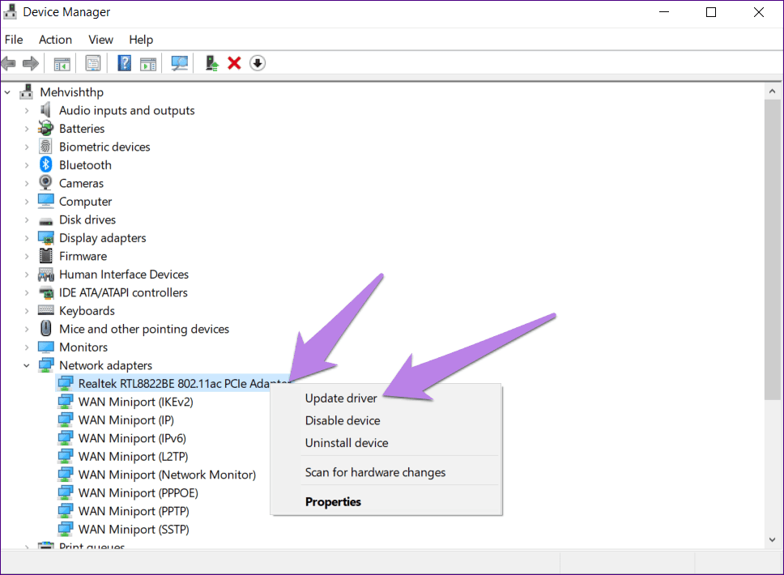
Task: Expand the Display adapters node
Action: click(x=27, y=238)
